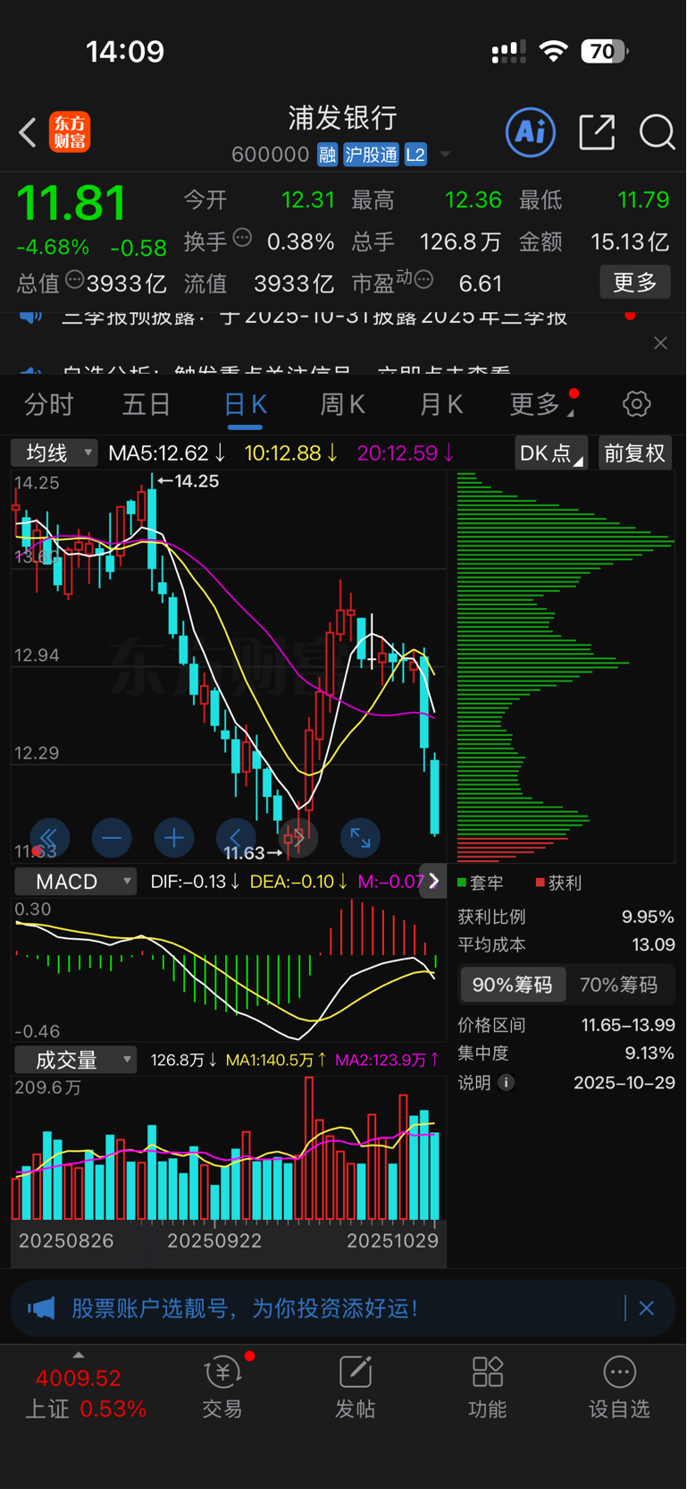Zoom out chart with minus button
687x1489 pixels.
112,838
